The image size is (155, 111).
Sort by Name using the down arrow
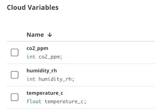click(x=50, y=35)
